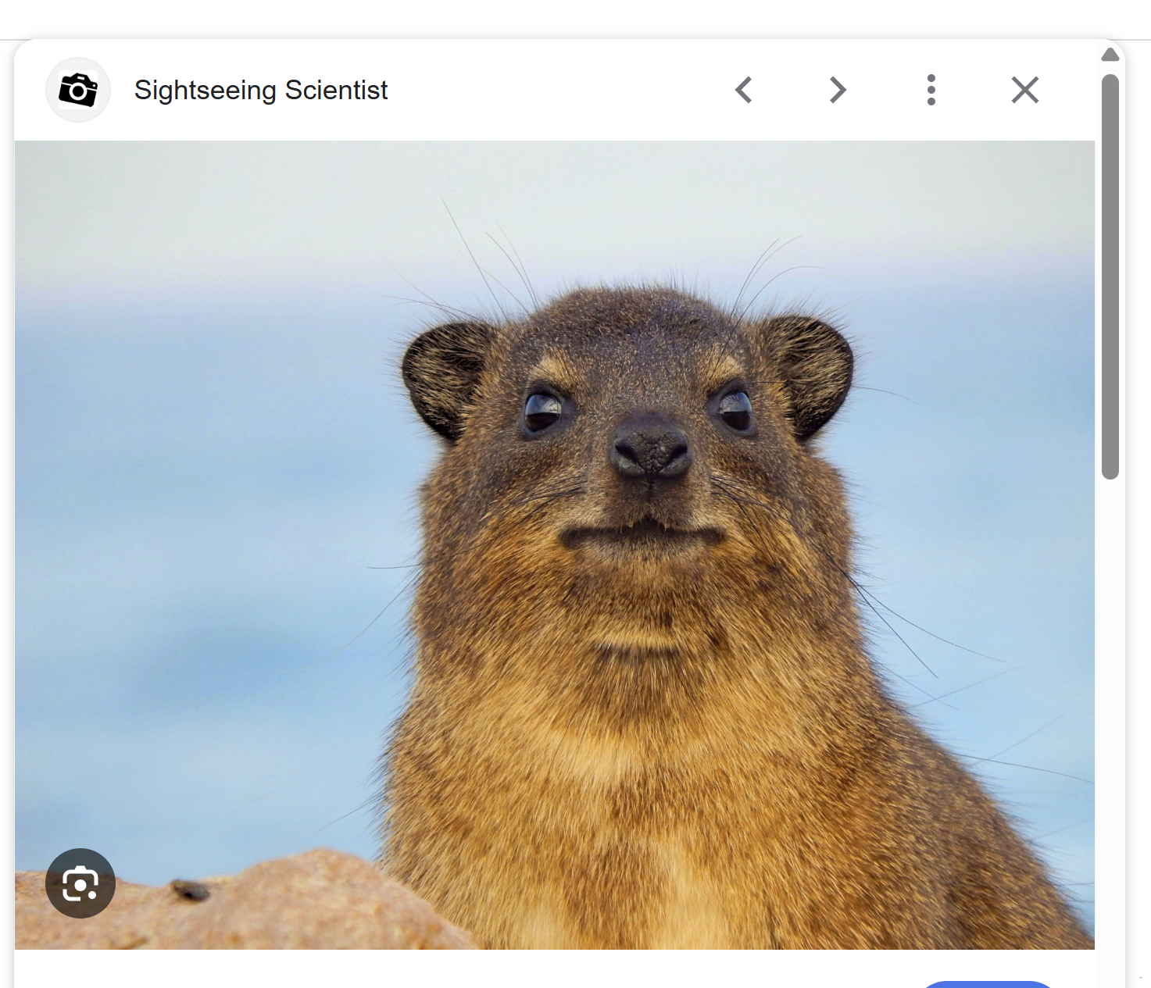Click the scrollbar up arrow
1151x988 pixels.
click(x=1110, y=55)
